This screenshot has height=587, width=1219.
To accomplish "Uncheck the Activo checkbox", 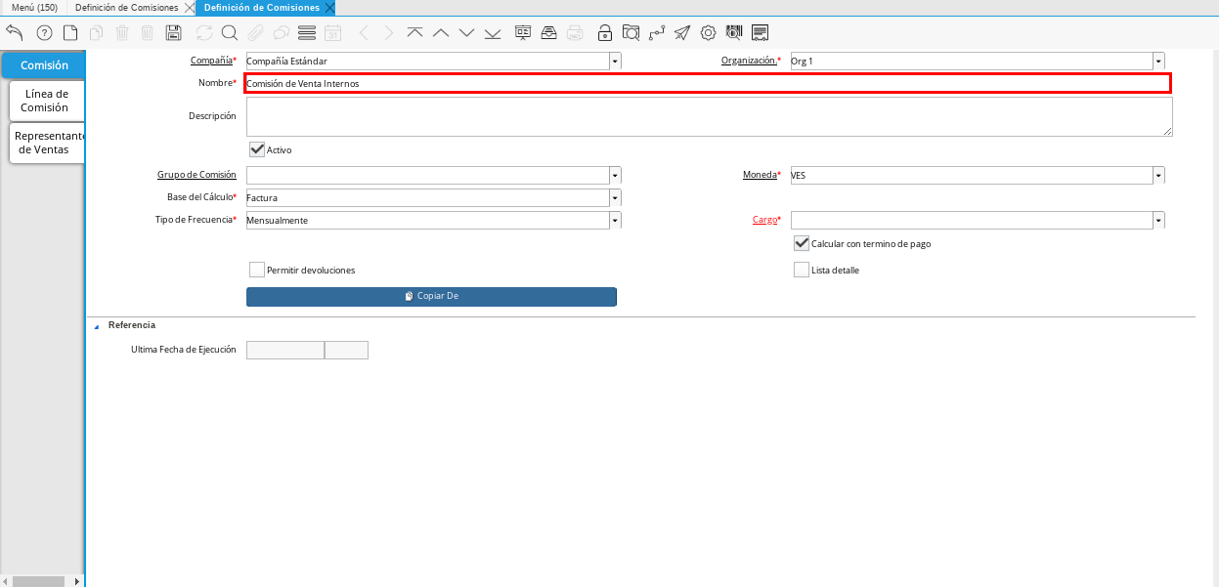I will click(257, 149).
